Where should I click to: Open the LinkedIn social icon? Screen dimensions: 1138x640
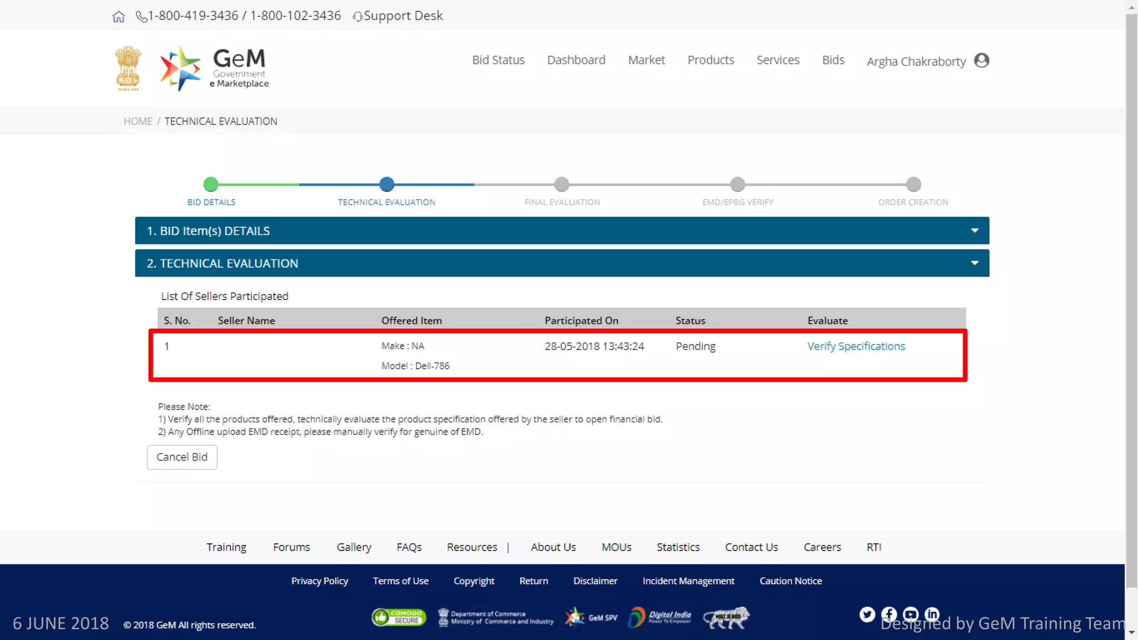pyautogui.click(x=932, y=614)
